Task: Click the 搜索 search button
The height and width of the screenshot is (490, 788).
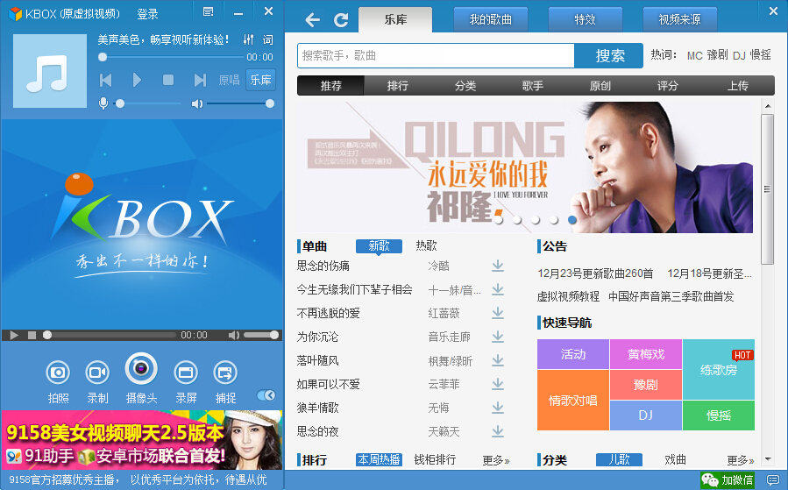Action: pyautogui.click(x=609, y=55)
